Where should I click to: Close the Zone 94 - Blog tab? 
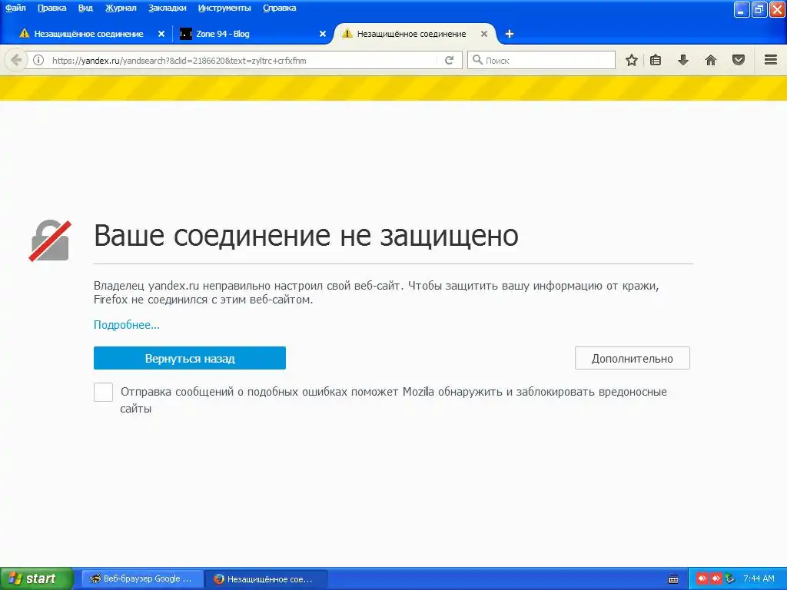323,34
